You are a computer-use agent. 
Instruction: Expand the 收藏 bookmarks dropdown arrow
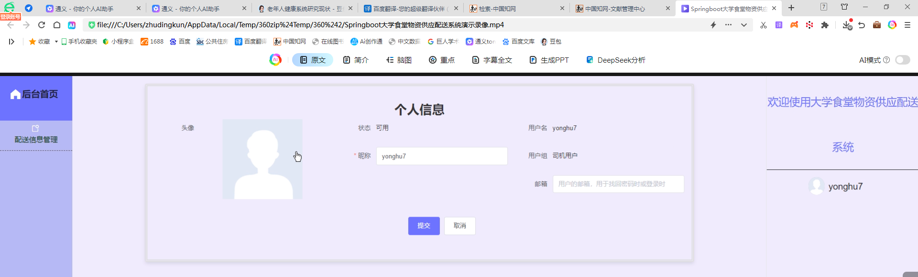56,42
